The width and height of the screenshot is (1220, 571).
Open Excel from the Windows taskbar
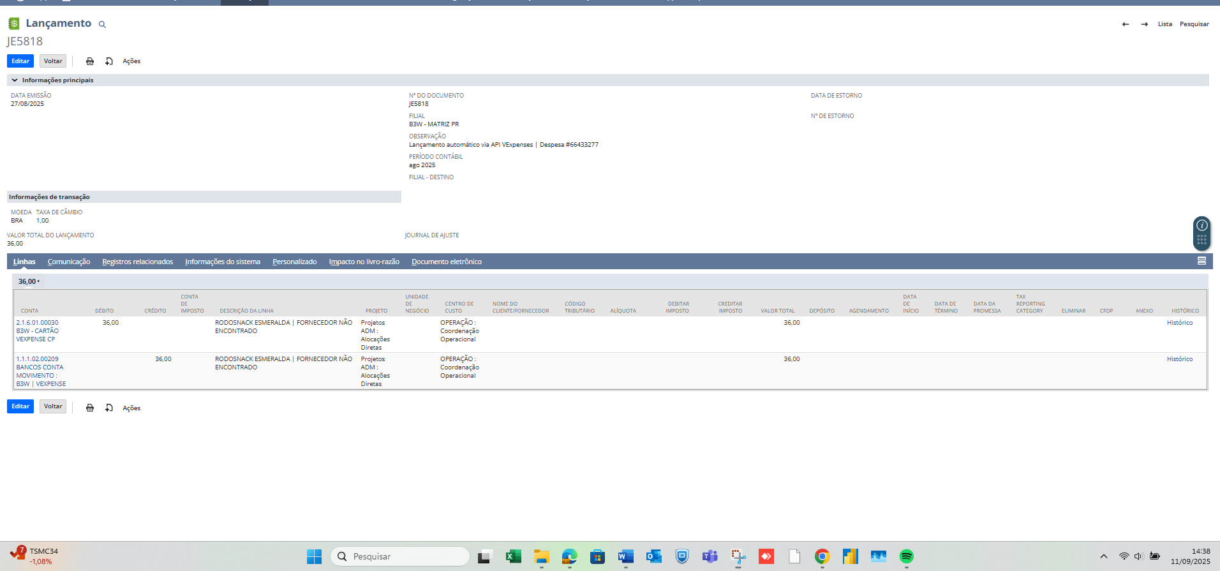pos(513,556)
